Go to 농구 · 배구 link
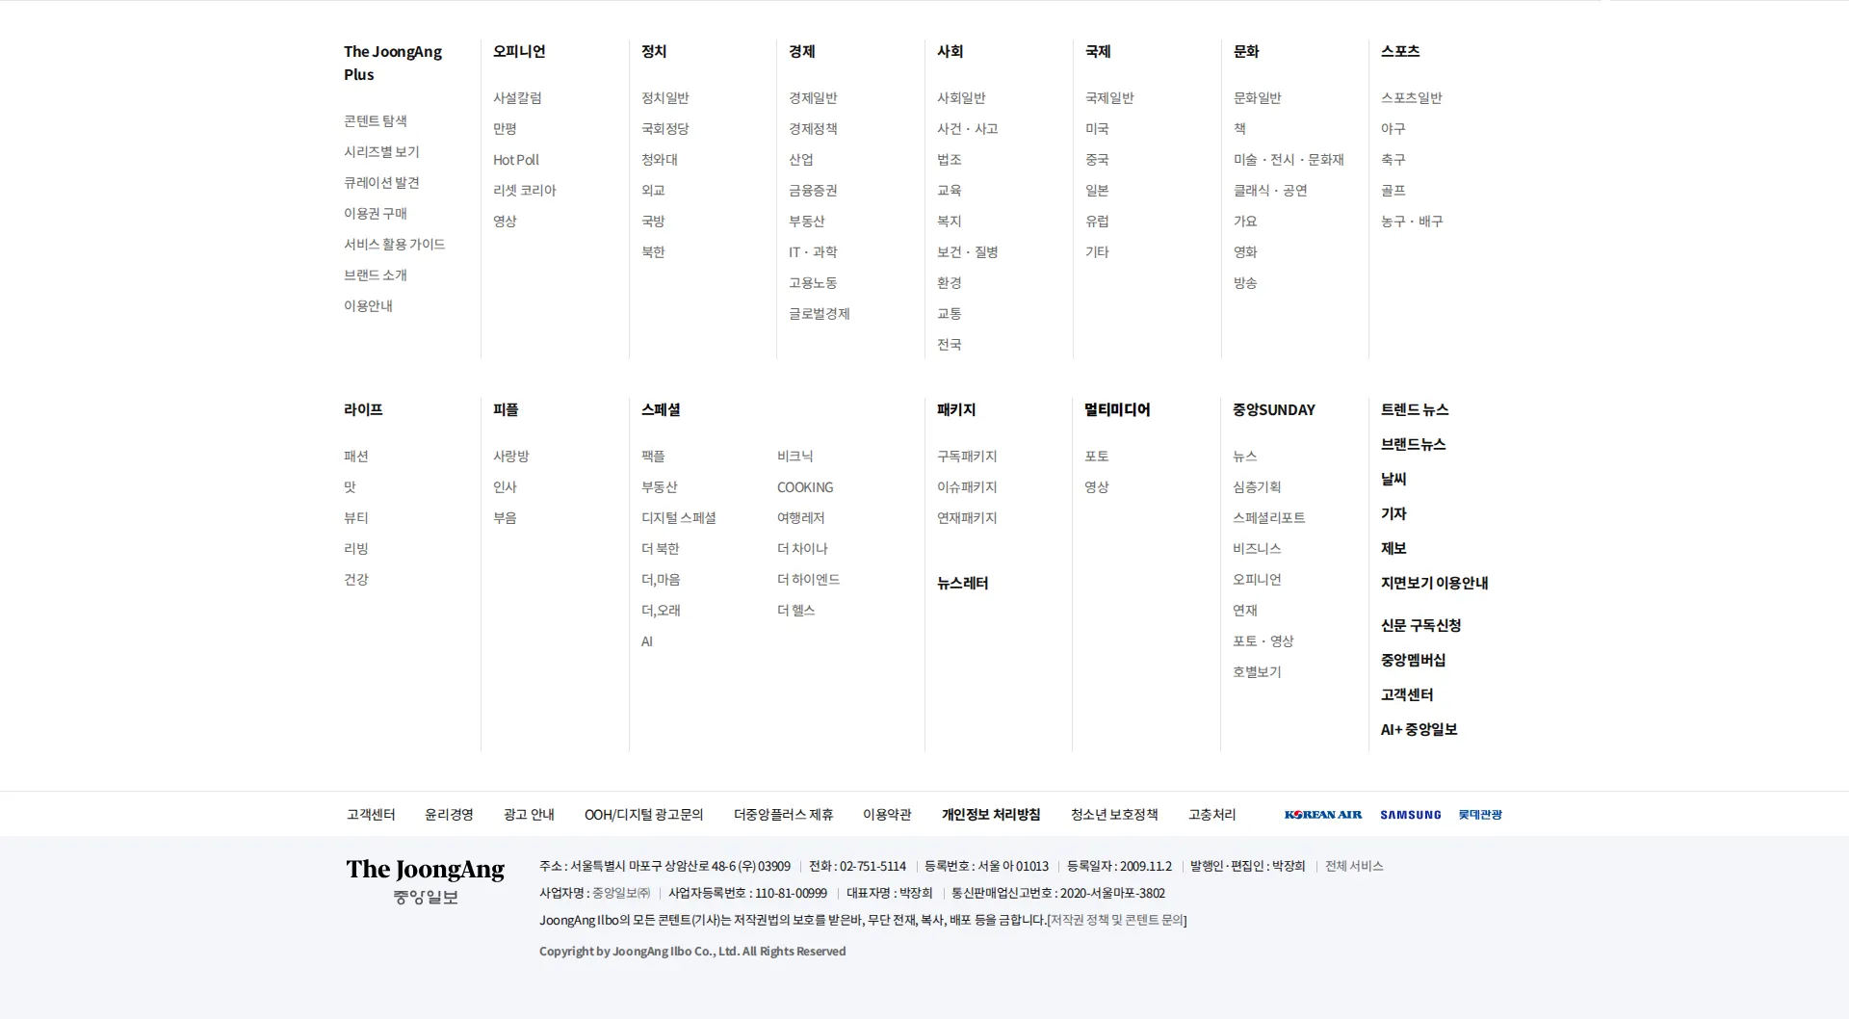The height and width of the screenshot is (1019, 1849). click(x=1412, y=222)
